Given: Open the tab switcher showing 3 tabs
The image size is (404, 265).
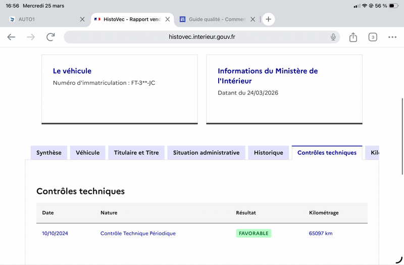Looking at the screenshot, I should (373, 37).
